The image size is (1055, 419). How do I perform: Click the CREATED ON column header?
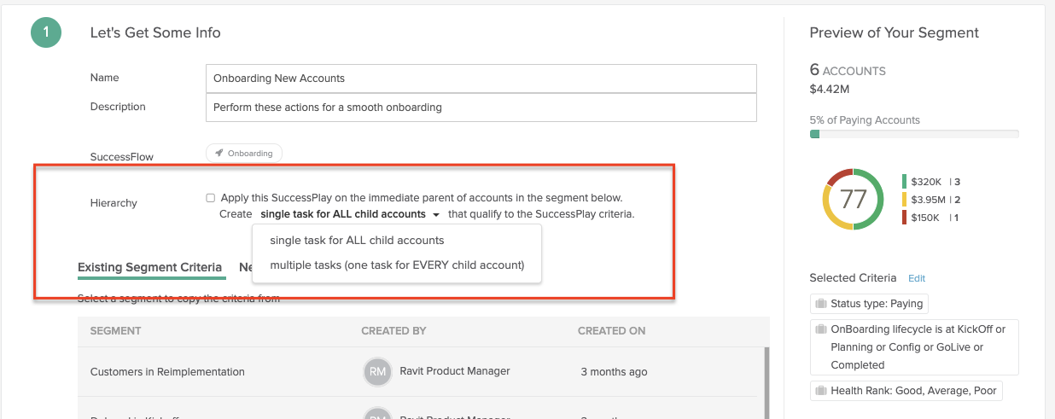pos(611,331)
